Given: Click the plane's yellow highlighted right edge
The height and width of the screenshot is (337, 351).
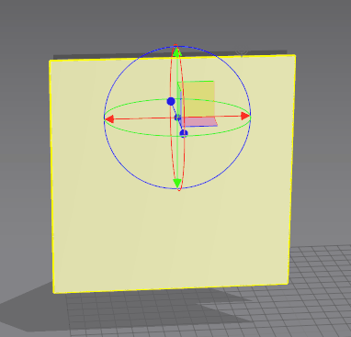Looking at the screenshot, I should [291, 170].
